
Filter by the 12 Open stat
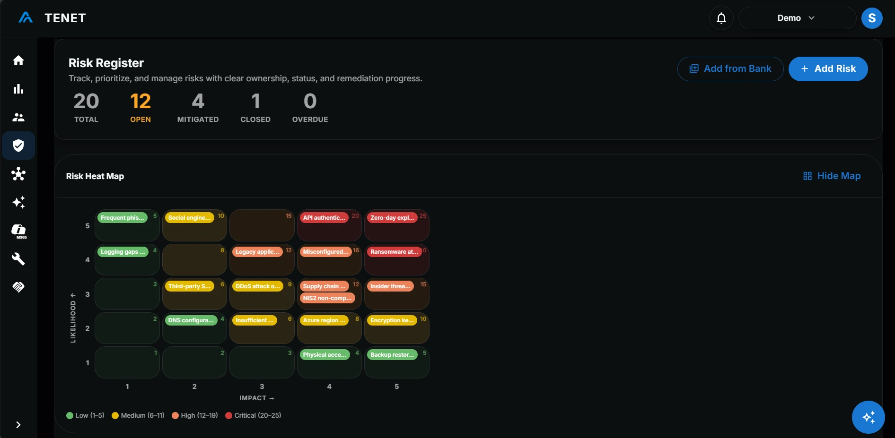(x=140, y=108)
